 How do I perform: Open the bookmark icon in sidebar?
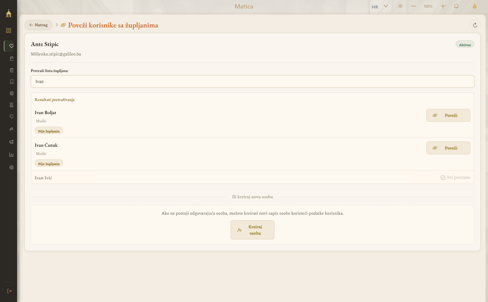12,82
